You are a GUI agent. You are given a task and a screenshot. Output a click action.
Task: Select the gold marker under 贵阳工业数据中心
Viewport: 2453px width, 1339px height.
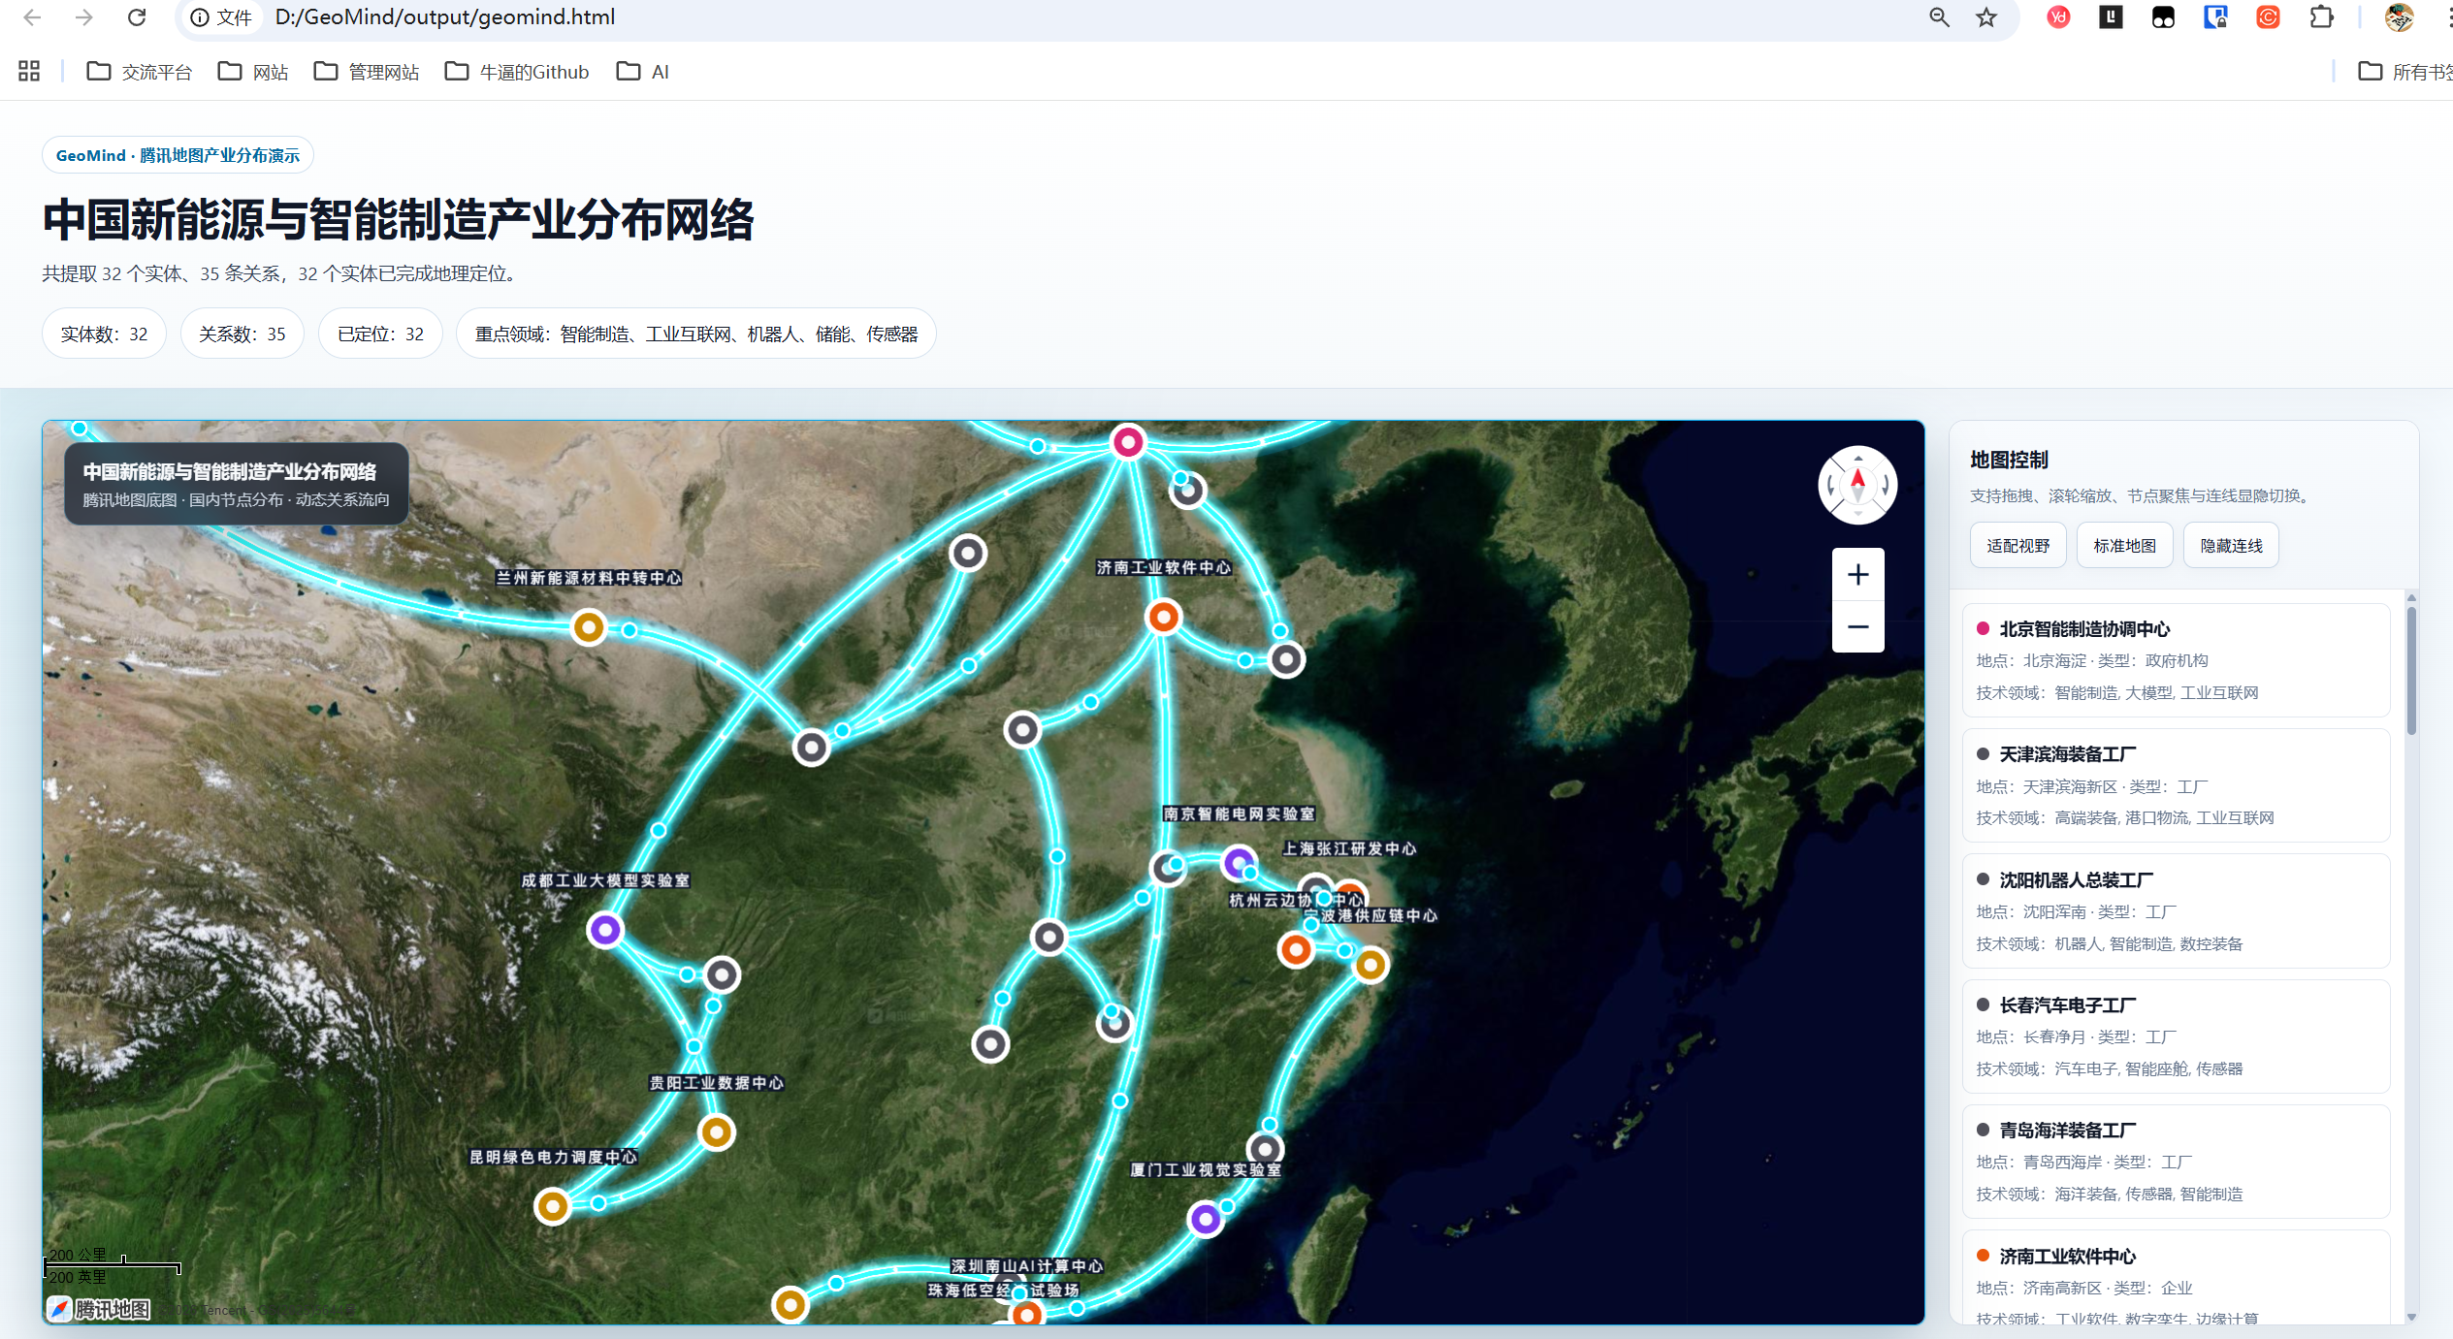pyautogui.click(x=717, y=1132)
